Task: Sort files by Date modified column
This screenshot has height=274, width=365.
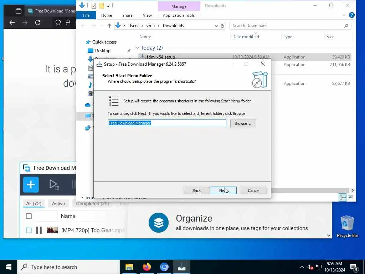Action: tap(245, 37)
